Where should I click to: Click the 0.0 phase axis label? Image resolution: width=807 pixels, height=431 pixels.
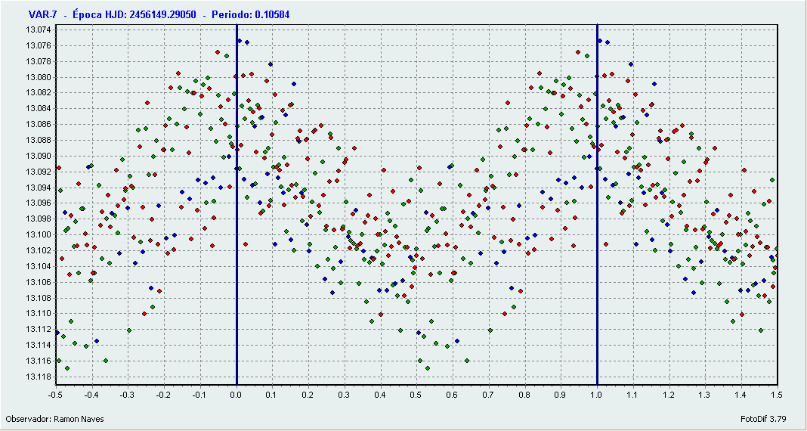click(237, 395)
